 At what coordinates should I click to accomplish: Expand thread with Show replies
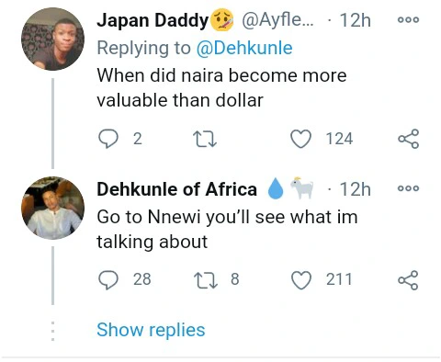pyautogui.click(x=151, y=330)
